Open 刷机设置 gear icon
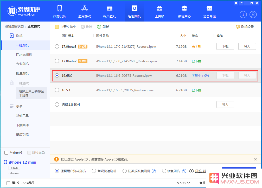 pyautogui.click(x=238, y=27)
